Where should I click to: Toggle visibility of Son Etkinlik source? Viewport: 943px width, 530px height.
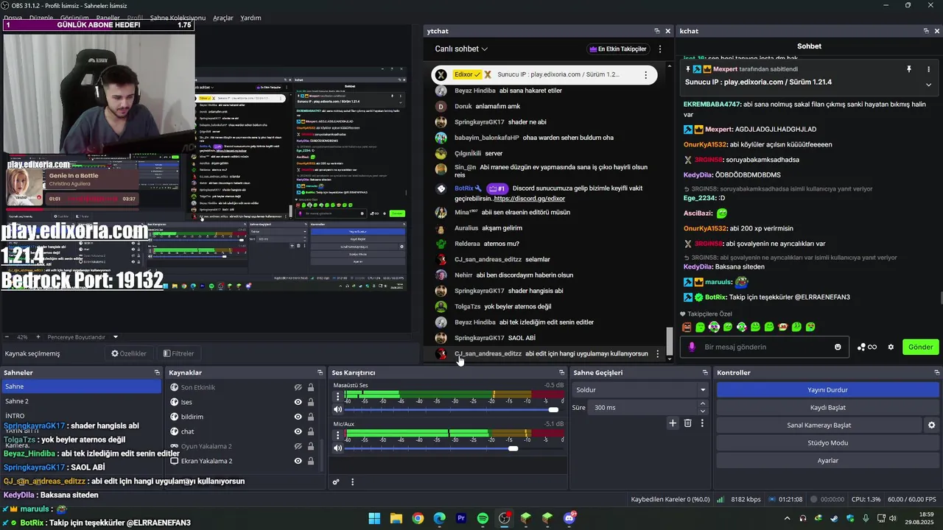[298, 387]
